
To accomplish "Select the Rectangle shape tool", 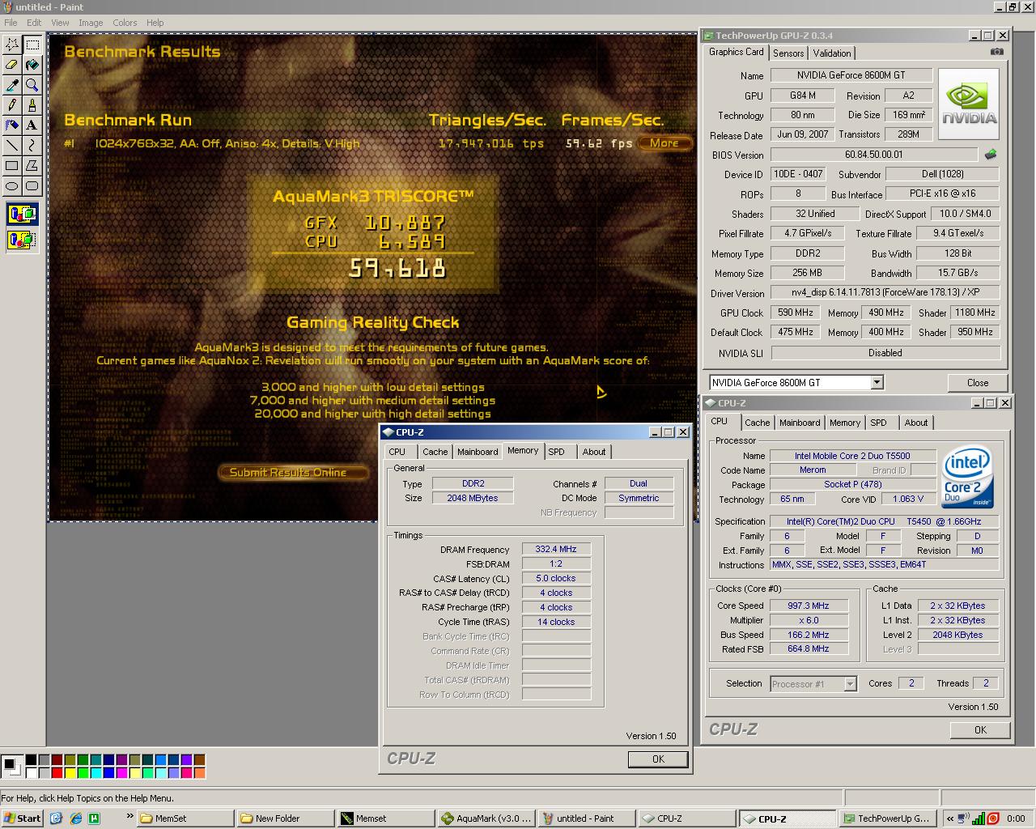I will (x=12, y=166).
